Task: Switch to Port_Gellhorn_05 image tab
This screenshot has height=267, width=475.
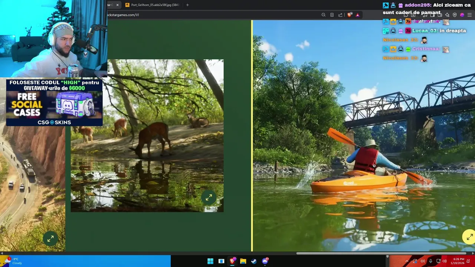Action: pos(152,5)
